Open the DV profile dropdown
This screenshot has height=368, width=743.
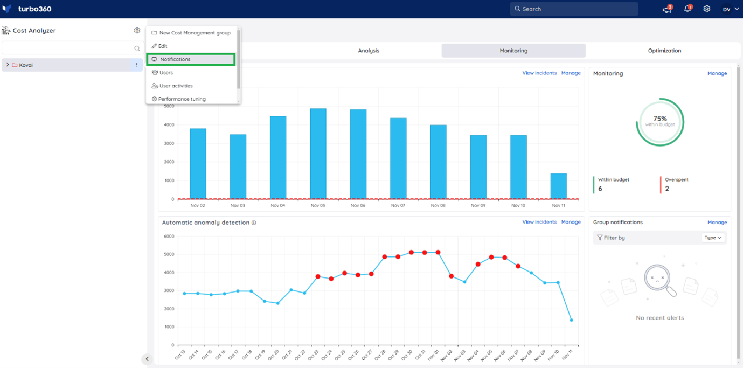730,9
